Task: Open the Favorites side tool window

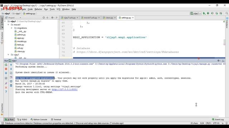Action: [x=2, y=109]
